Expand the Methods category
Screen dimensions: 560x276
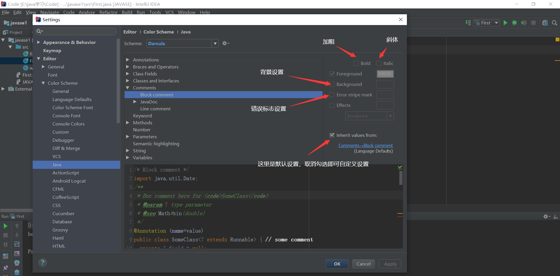(x=128, y=123)
